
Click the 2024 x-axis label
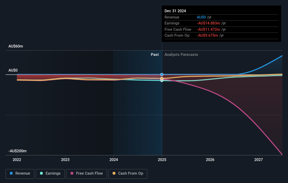pos(114,160)
